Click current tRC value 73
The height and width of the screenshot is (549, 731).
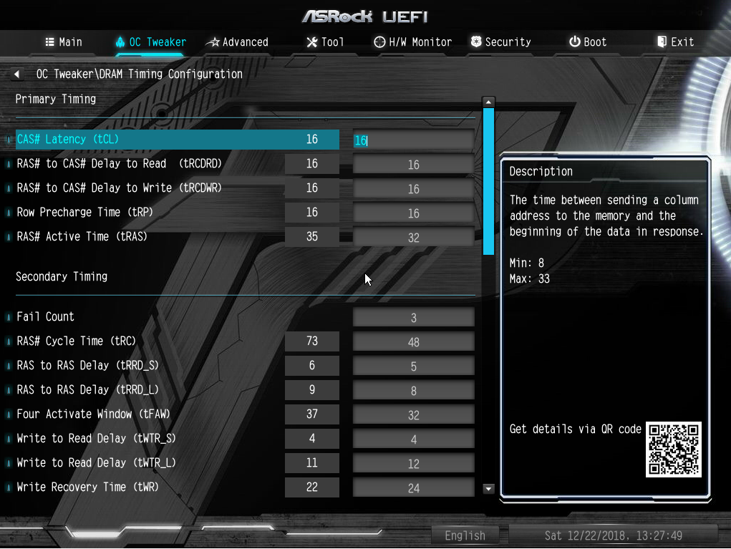[312, 341]
